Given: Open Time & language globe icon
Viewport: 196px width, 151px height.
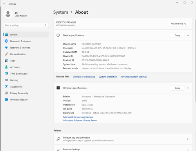Looking at the screenshot, I should pos(6,74).
